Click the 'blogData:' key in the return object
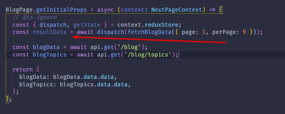Image resolution: width=285 pixels, height=114 pixels. (x=34, y=77)
